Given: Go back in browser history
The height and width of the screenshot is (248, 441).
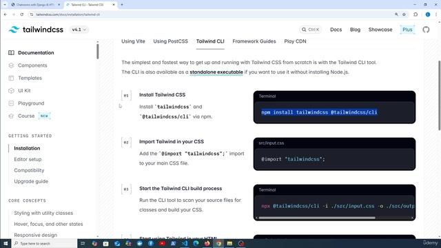Looking at the screenshot, I should coord(6,14).
